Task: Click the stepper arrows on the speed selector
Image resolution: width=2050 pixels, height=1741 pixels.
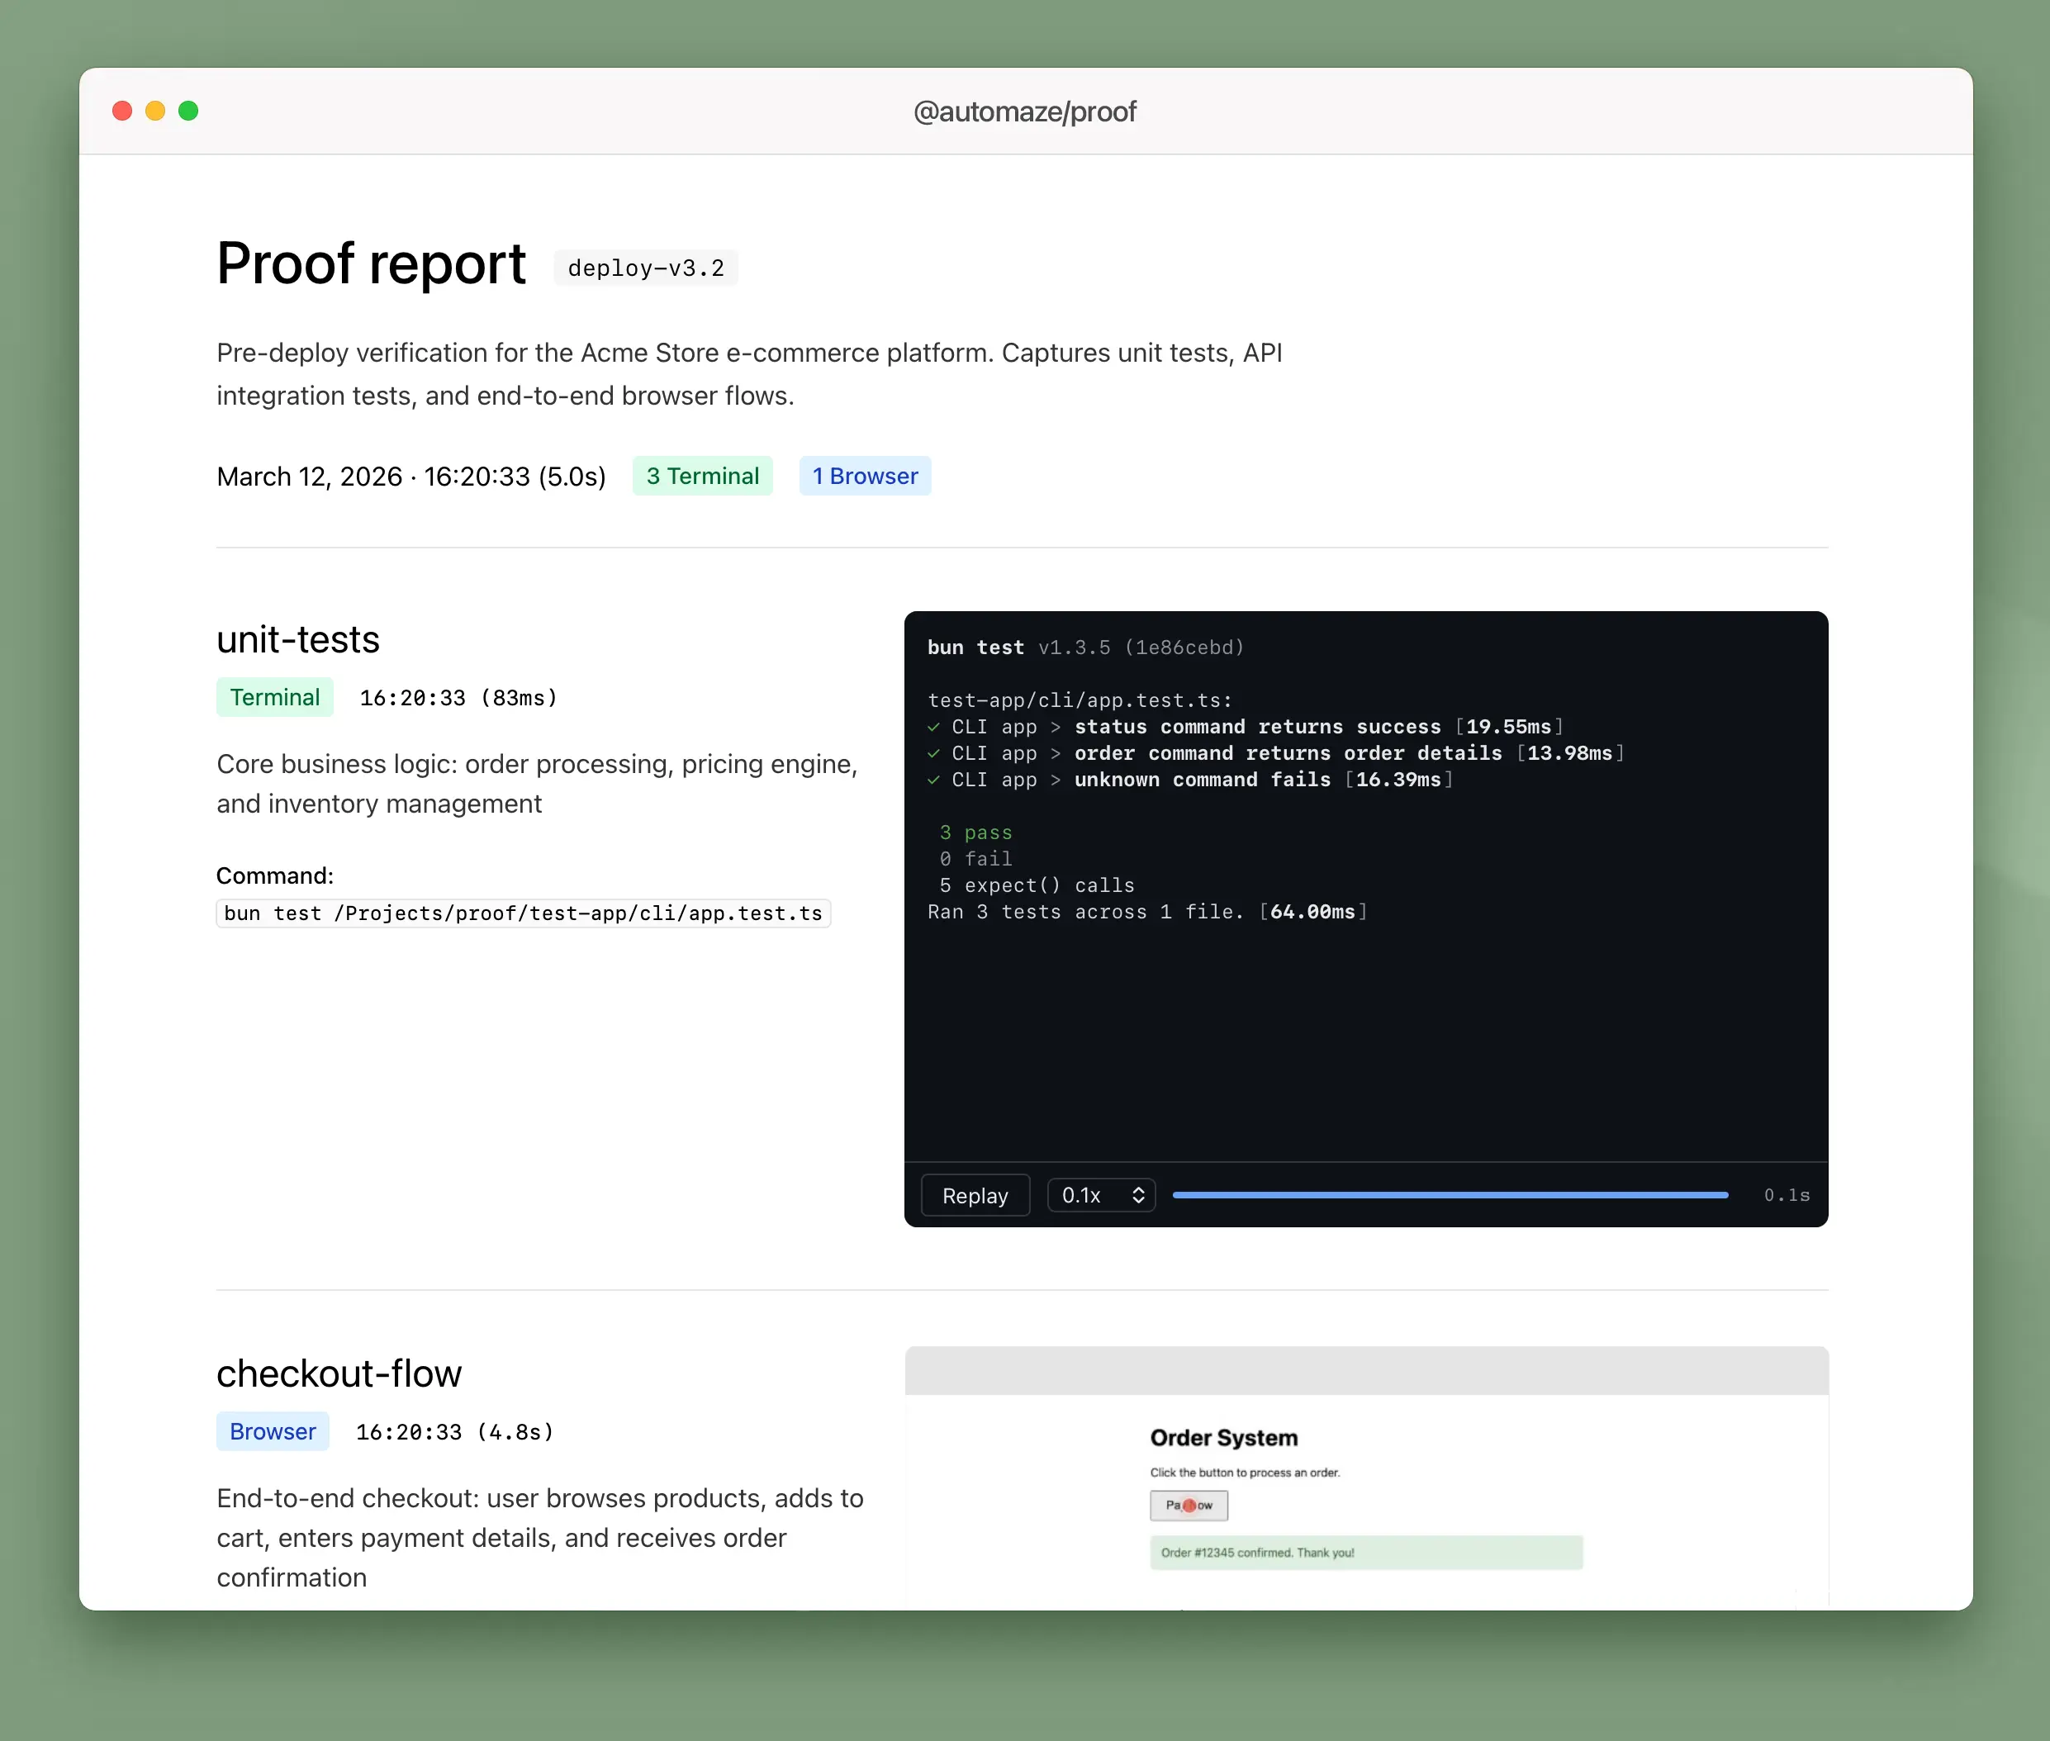Action: click(x=1138, y=1195)
